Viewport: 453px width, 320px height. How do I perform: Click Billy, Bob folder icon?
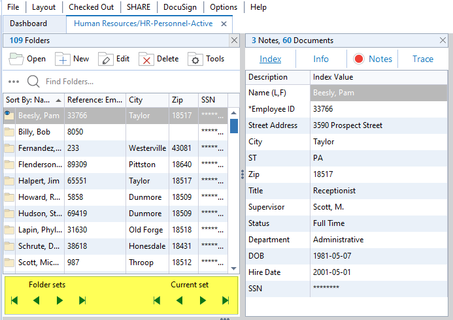tap(9, 132)
